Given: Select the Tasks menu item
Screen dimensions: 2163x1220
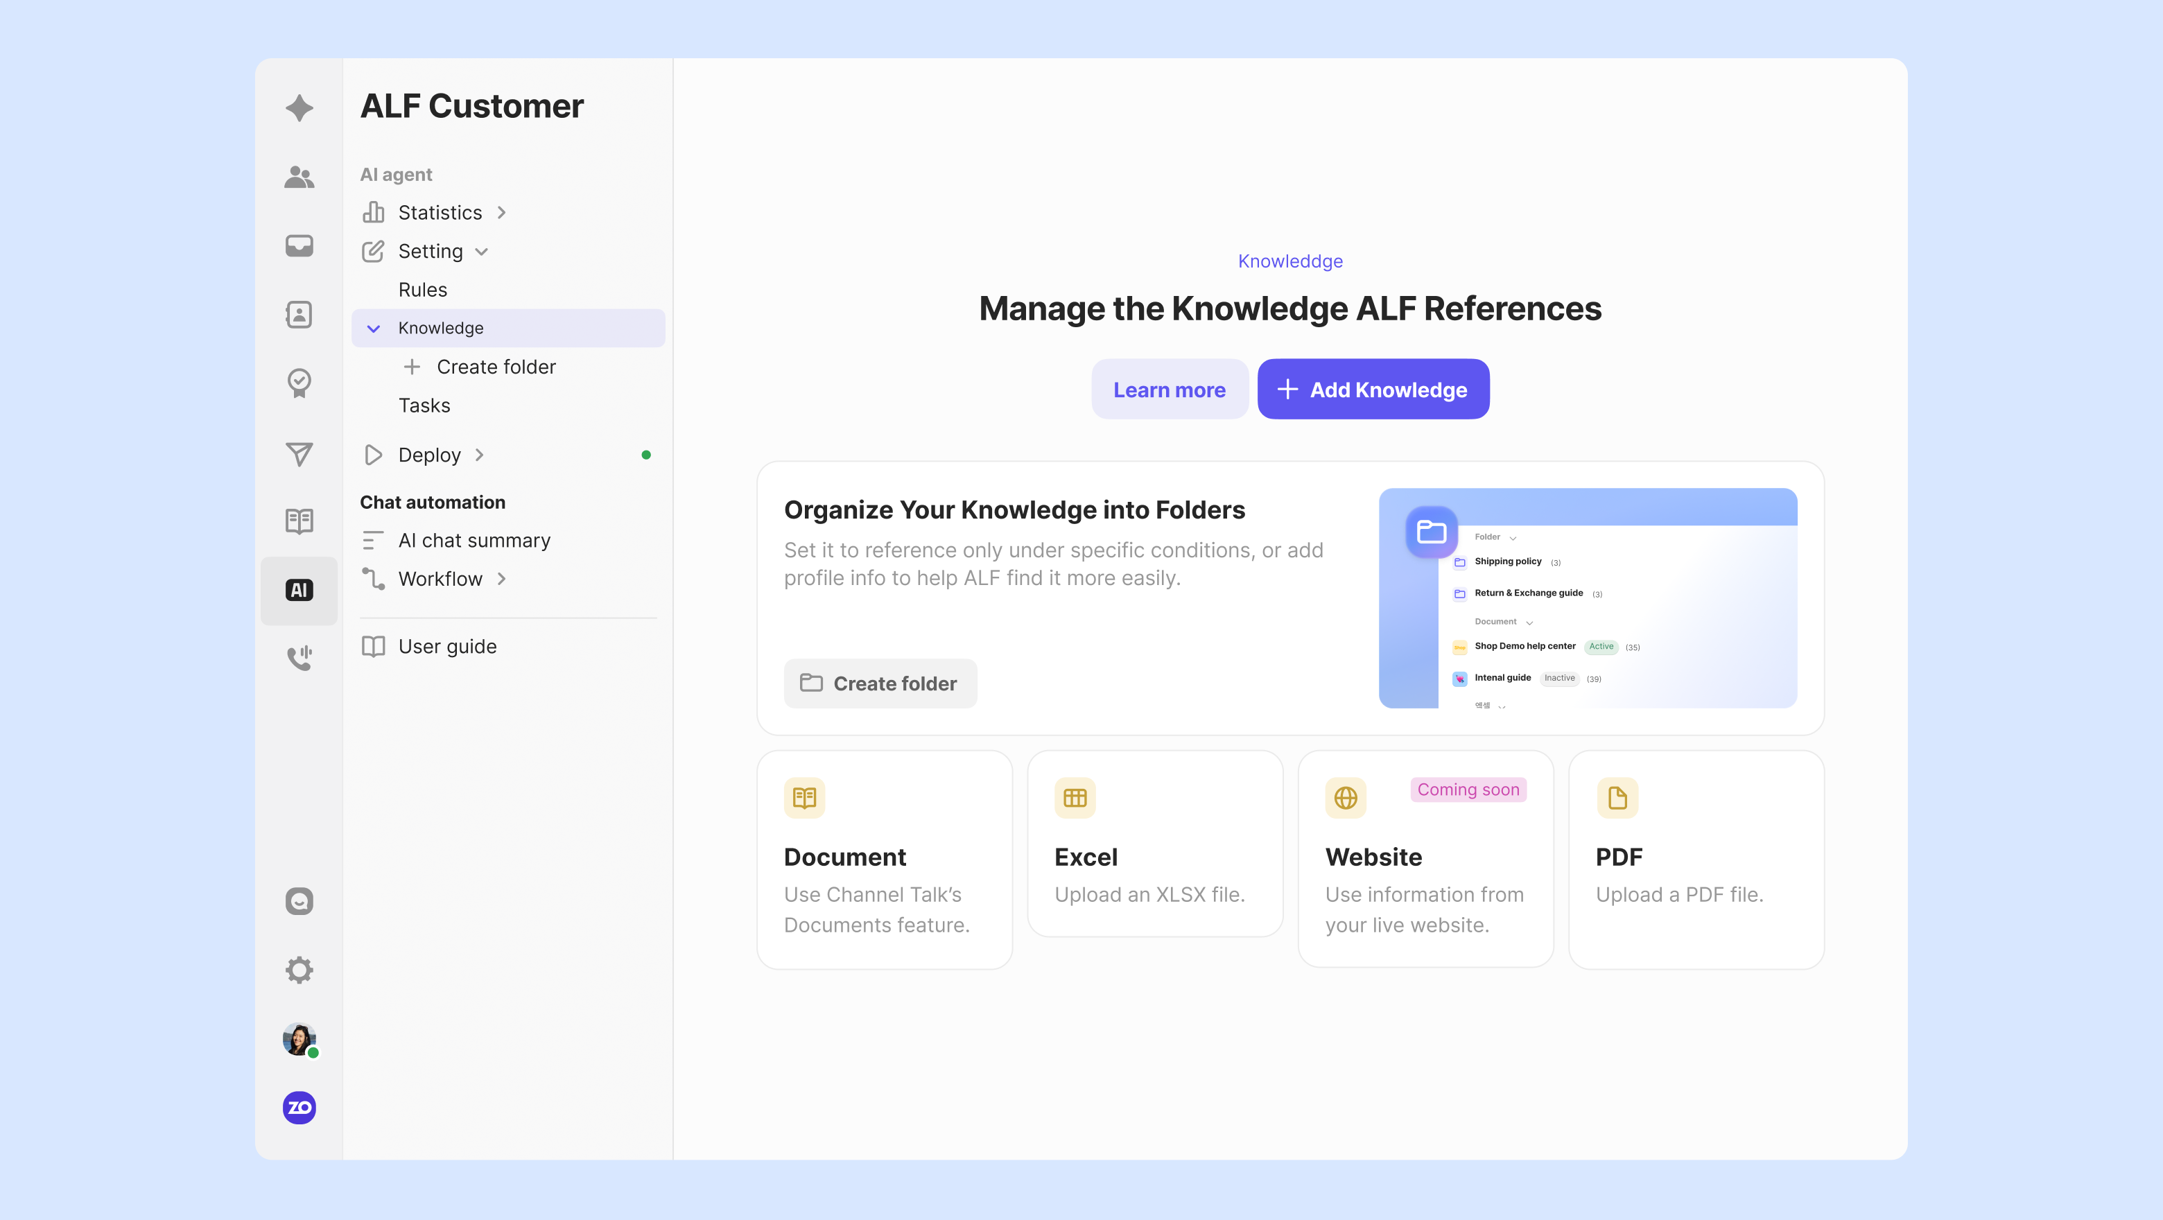Looking at the screenshot, I should [x=424, y=406].
